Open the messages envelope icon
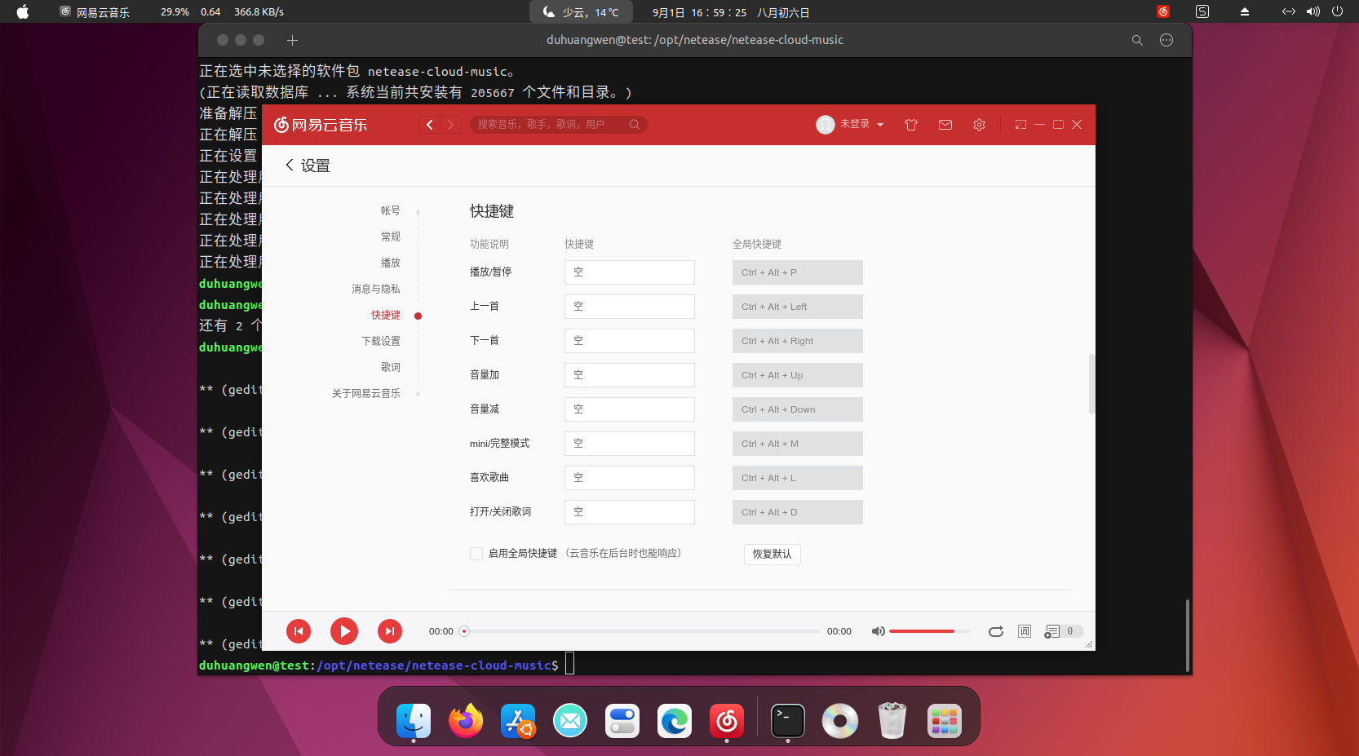 coord(945,125)
